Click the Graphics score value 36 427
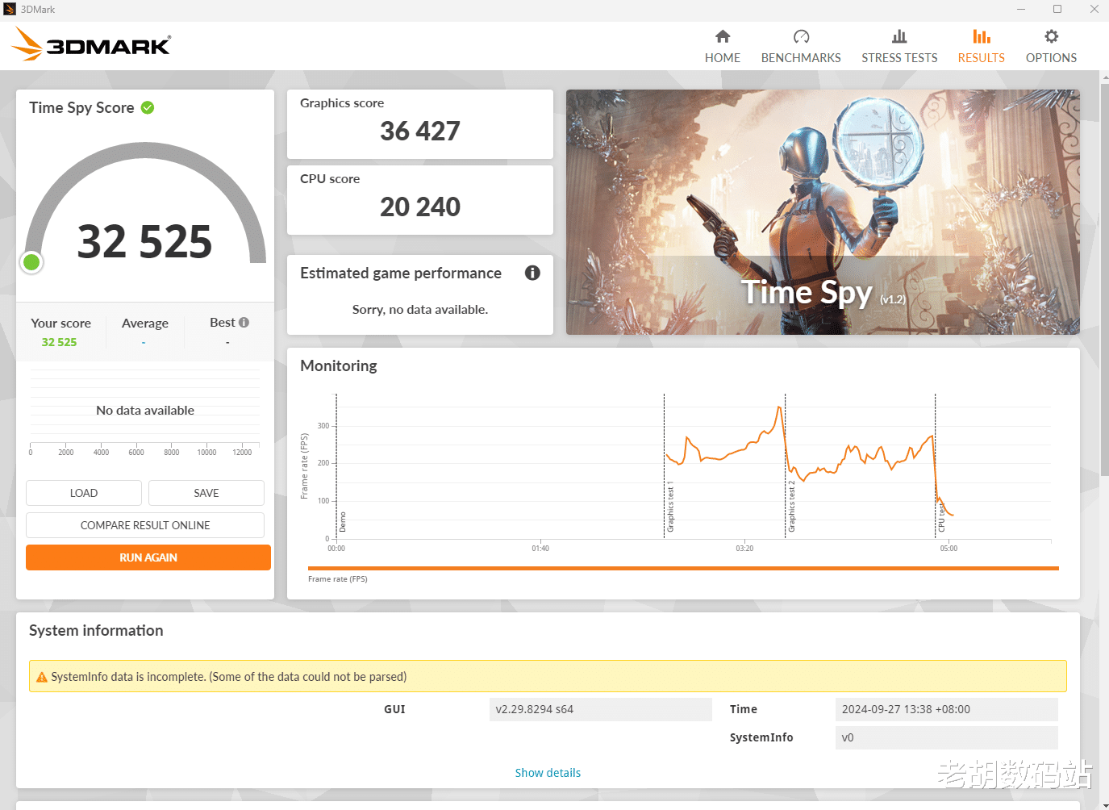The height and width of the screenshot is (810, 1109). pos(420,131)
